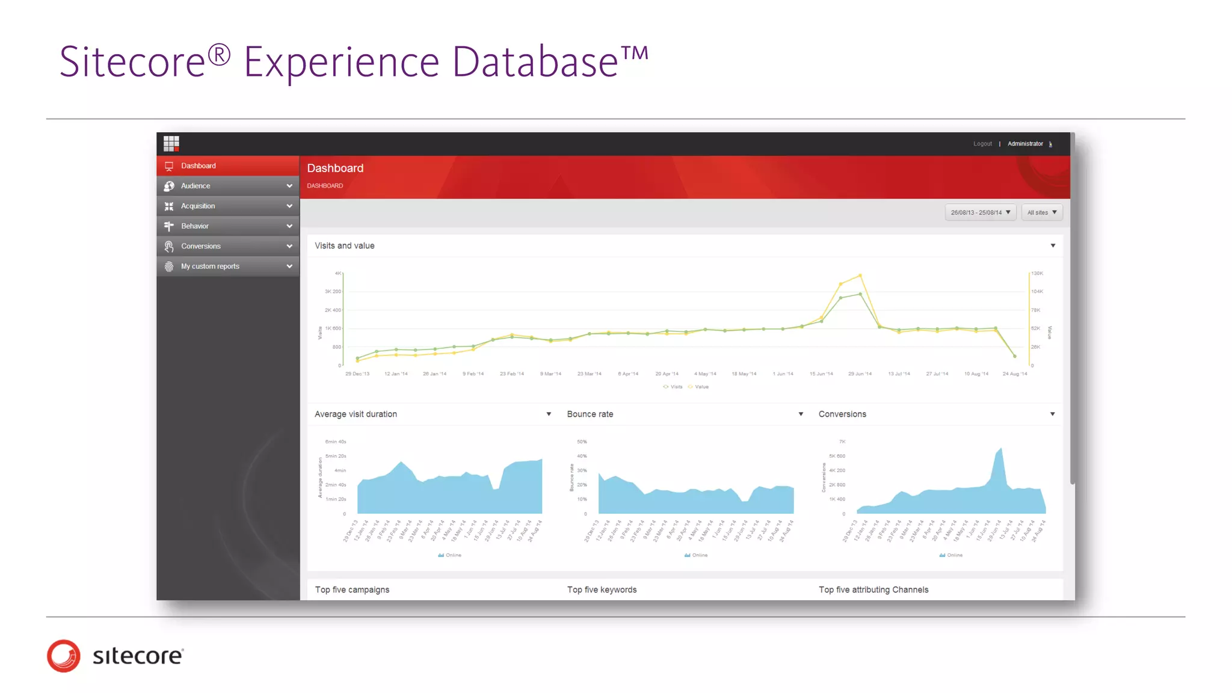Select Audience in the sidebar
This screenshot has height=693, width=1232.
click(228, 186)
